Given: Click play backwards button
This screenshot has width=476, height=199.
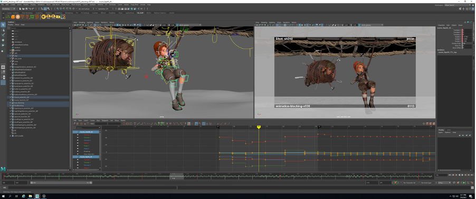Looking at the screenshot, I should point(459,175).
